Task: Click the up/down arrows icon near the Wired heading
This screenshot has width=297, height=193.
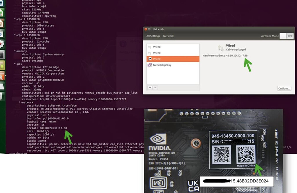Action: pyautogui.click(x=220, y=47)
